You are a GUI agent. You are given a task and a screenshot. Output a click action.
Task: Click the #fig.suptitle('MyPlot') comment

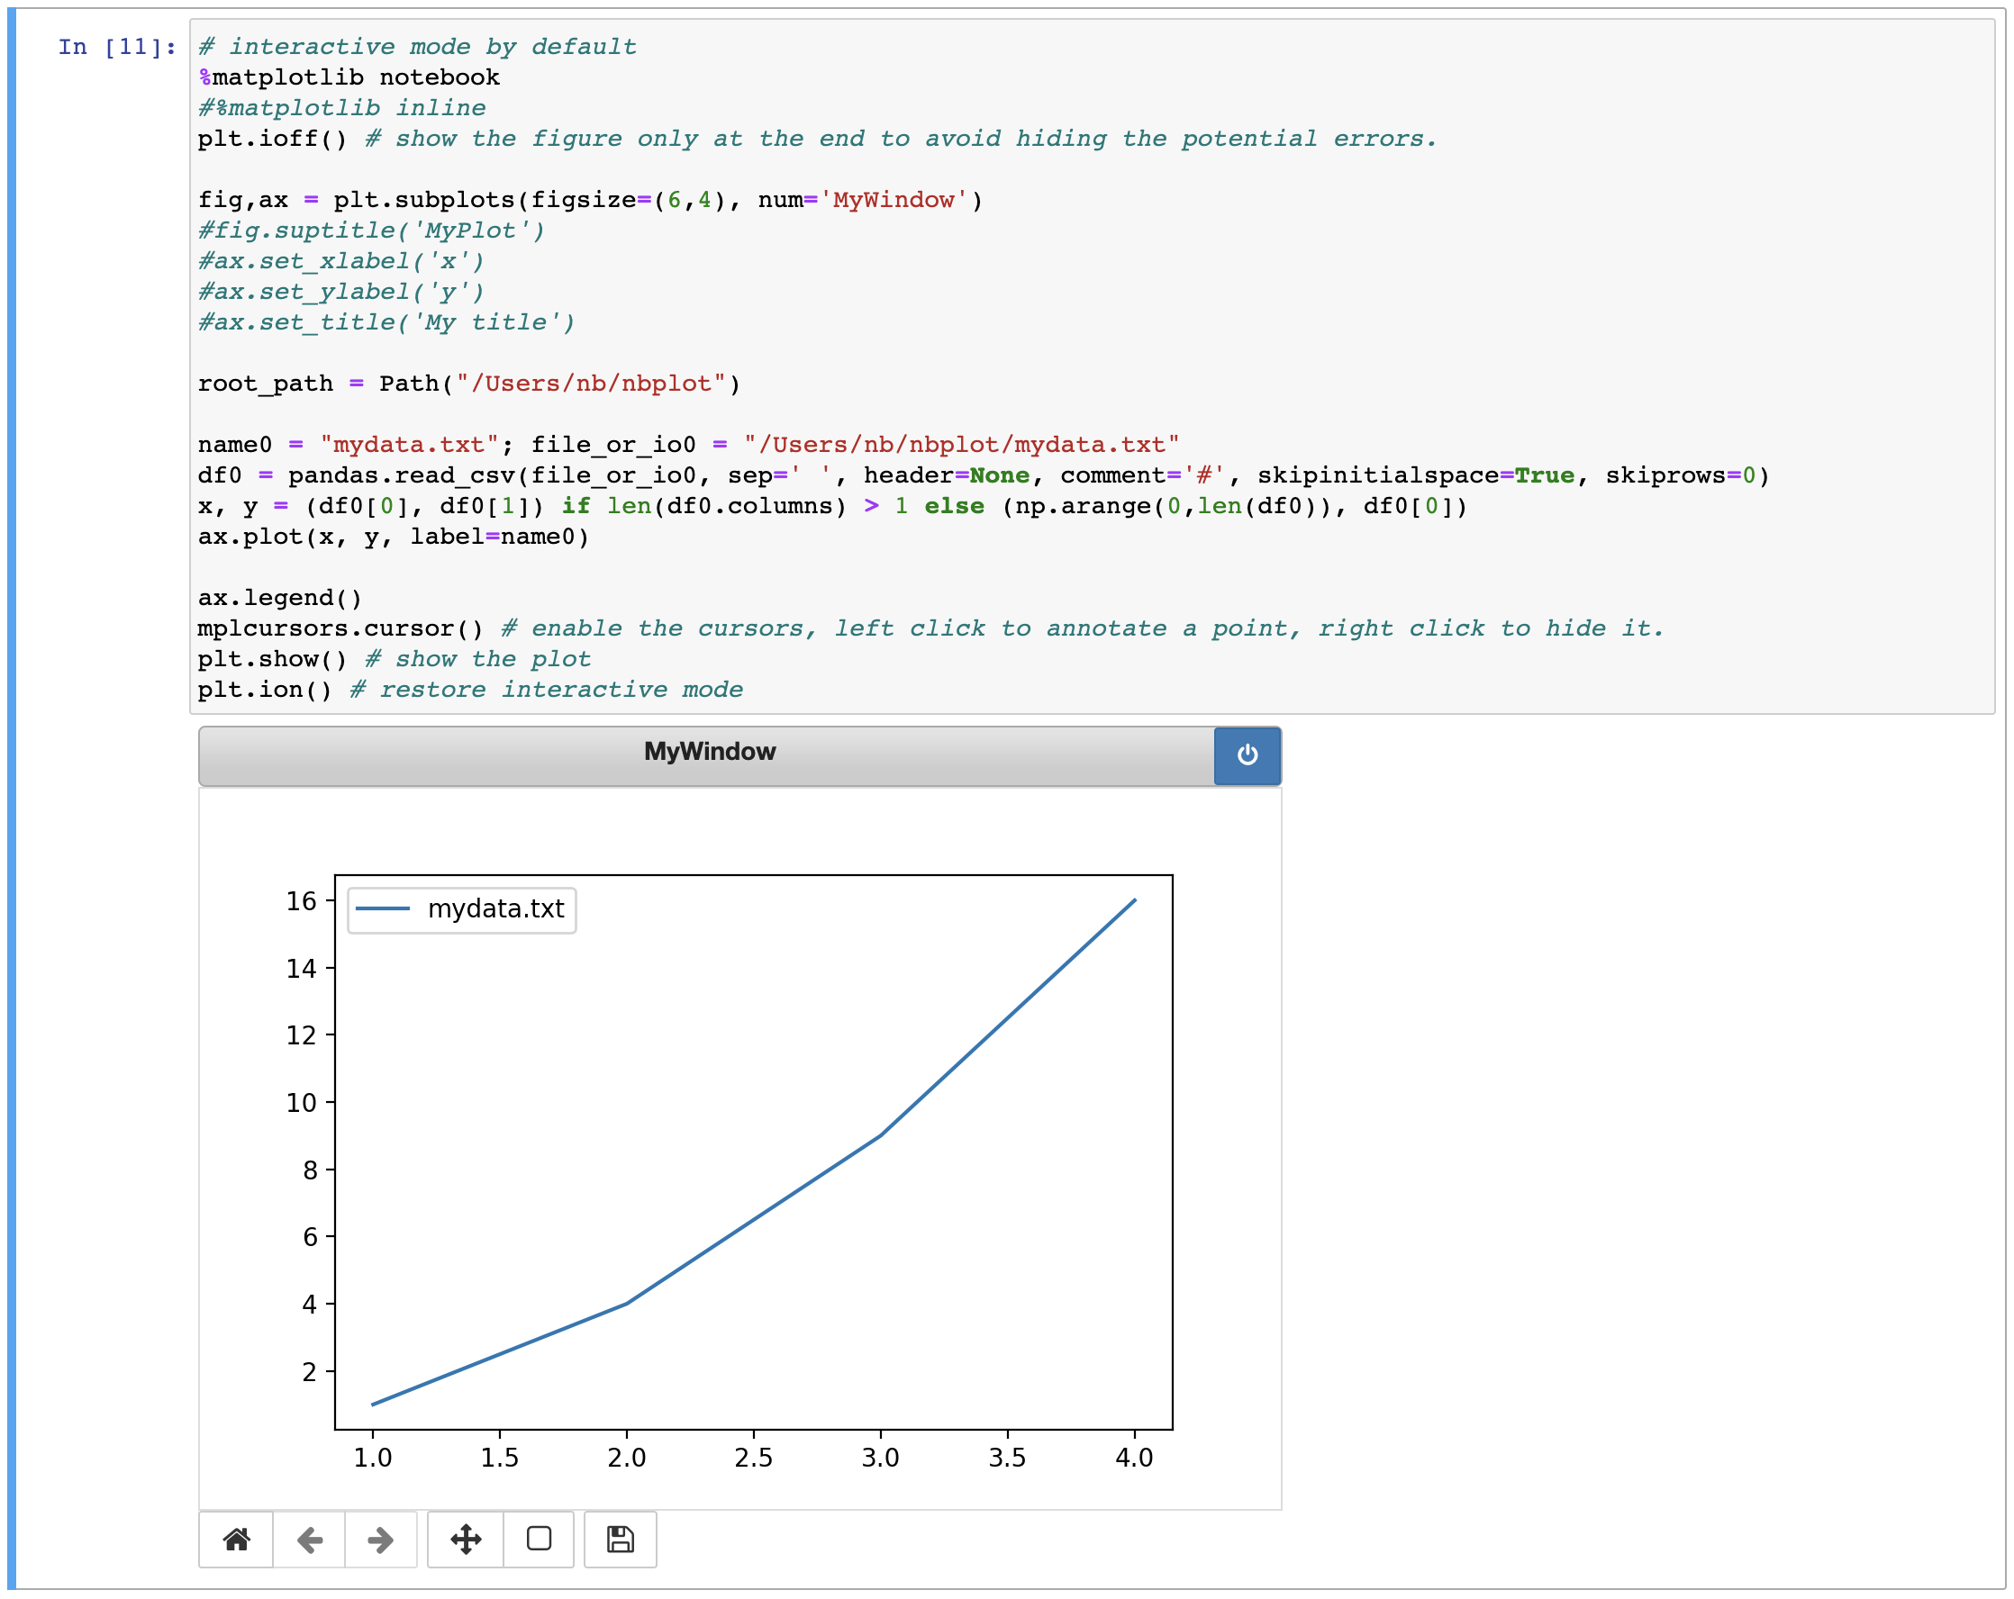(372, 230)
